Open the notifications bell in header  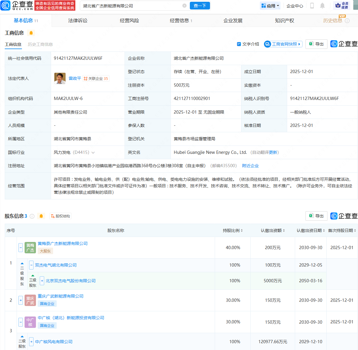click(x=322, y=6)
